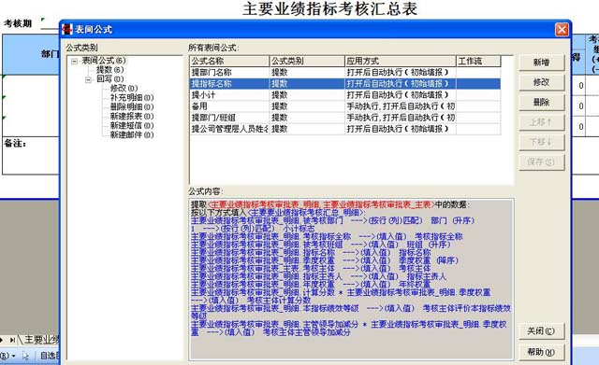Click the 修改 button
The image size is (599, 365).
tap(541, 82)
